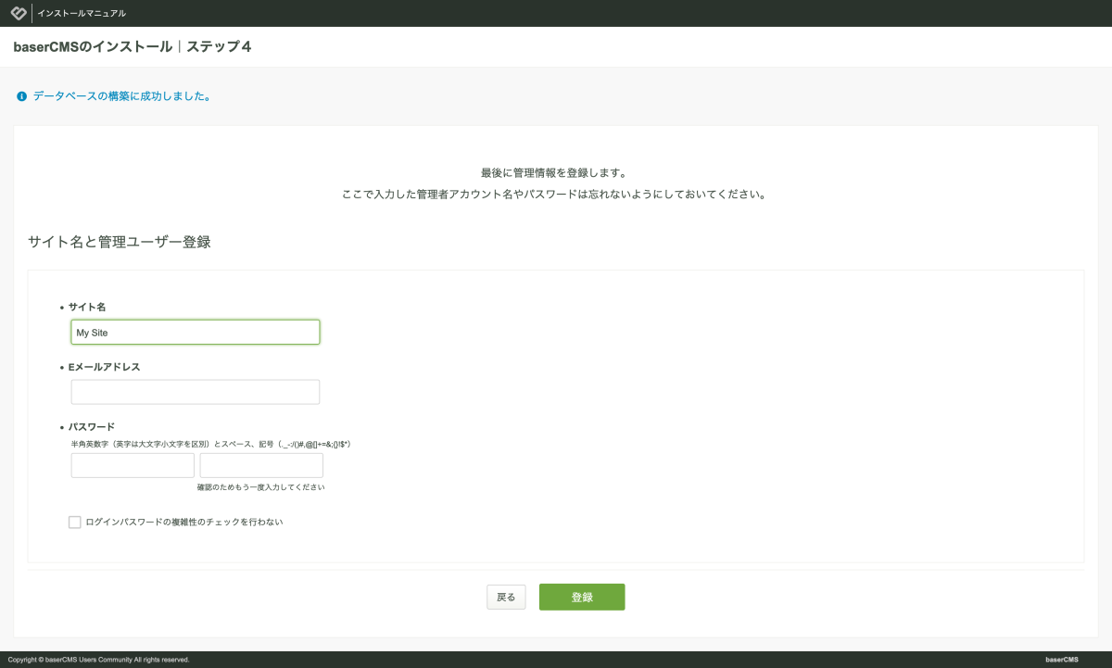Viewport: 1112px width, 668px height.
Task: Click the password confirmation input field
Action: 261,465
